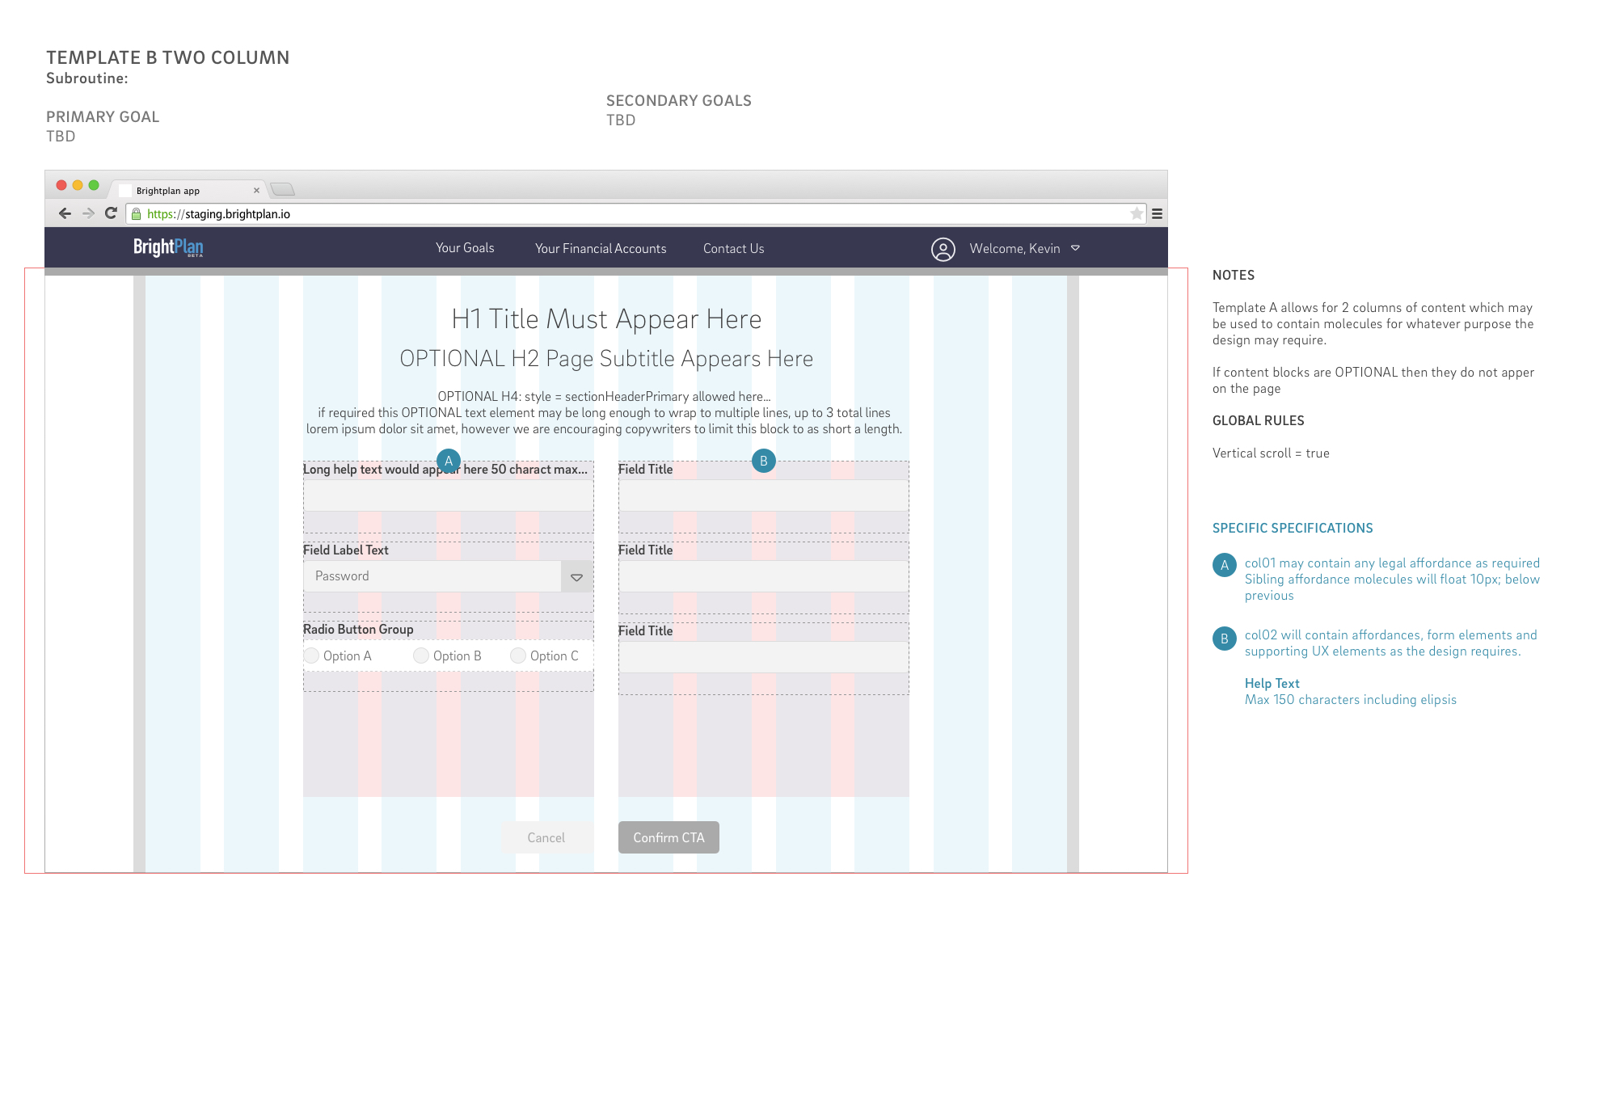Click the Field Label Text label
Screen dimensions: 1607x1096
pyautogui.click(x=346, y=550)
